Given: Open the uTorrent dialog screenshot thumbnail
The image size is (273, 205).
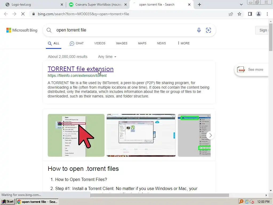Looking at the screenshot, I should pos(141,135).
